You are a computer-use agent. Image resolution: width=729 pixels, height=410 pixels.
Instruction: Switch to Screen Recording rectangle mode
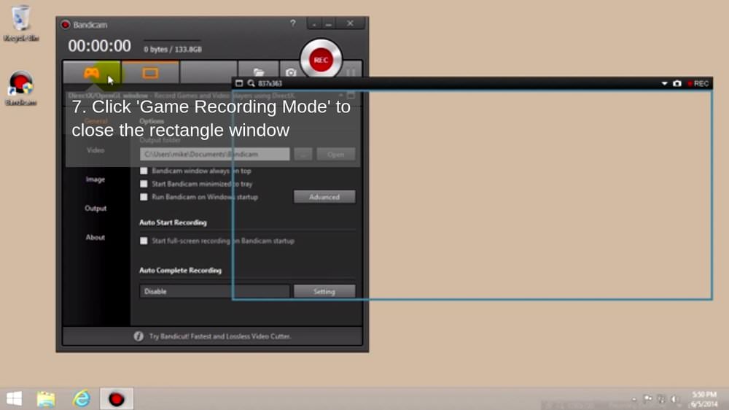point(150,73)
